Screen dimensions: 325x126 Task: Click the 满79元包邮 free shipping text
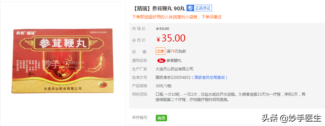pyautogui.click(x=176, y=51)
